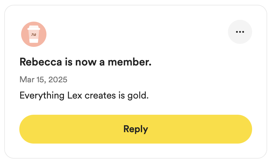This screenshot has width=272, height=164.
Task: Select the name 'Rebecca' in the heading
Action: click(x=41, y=62)
